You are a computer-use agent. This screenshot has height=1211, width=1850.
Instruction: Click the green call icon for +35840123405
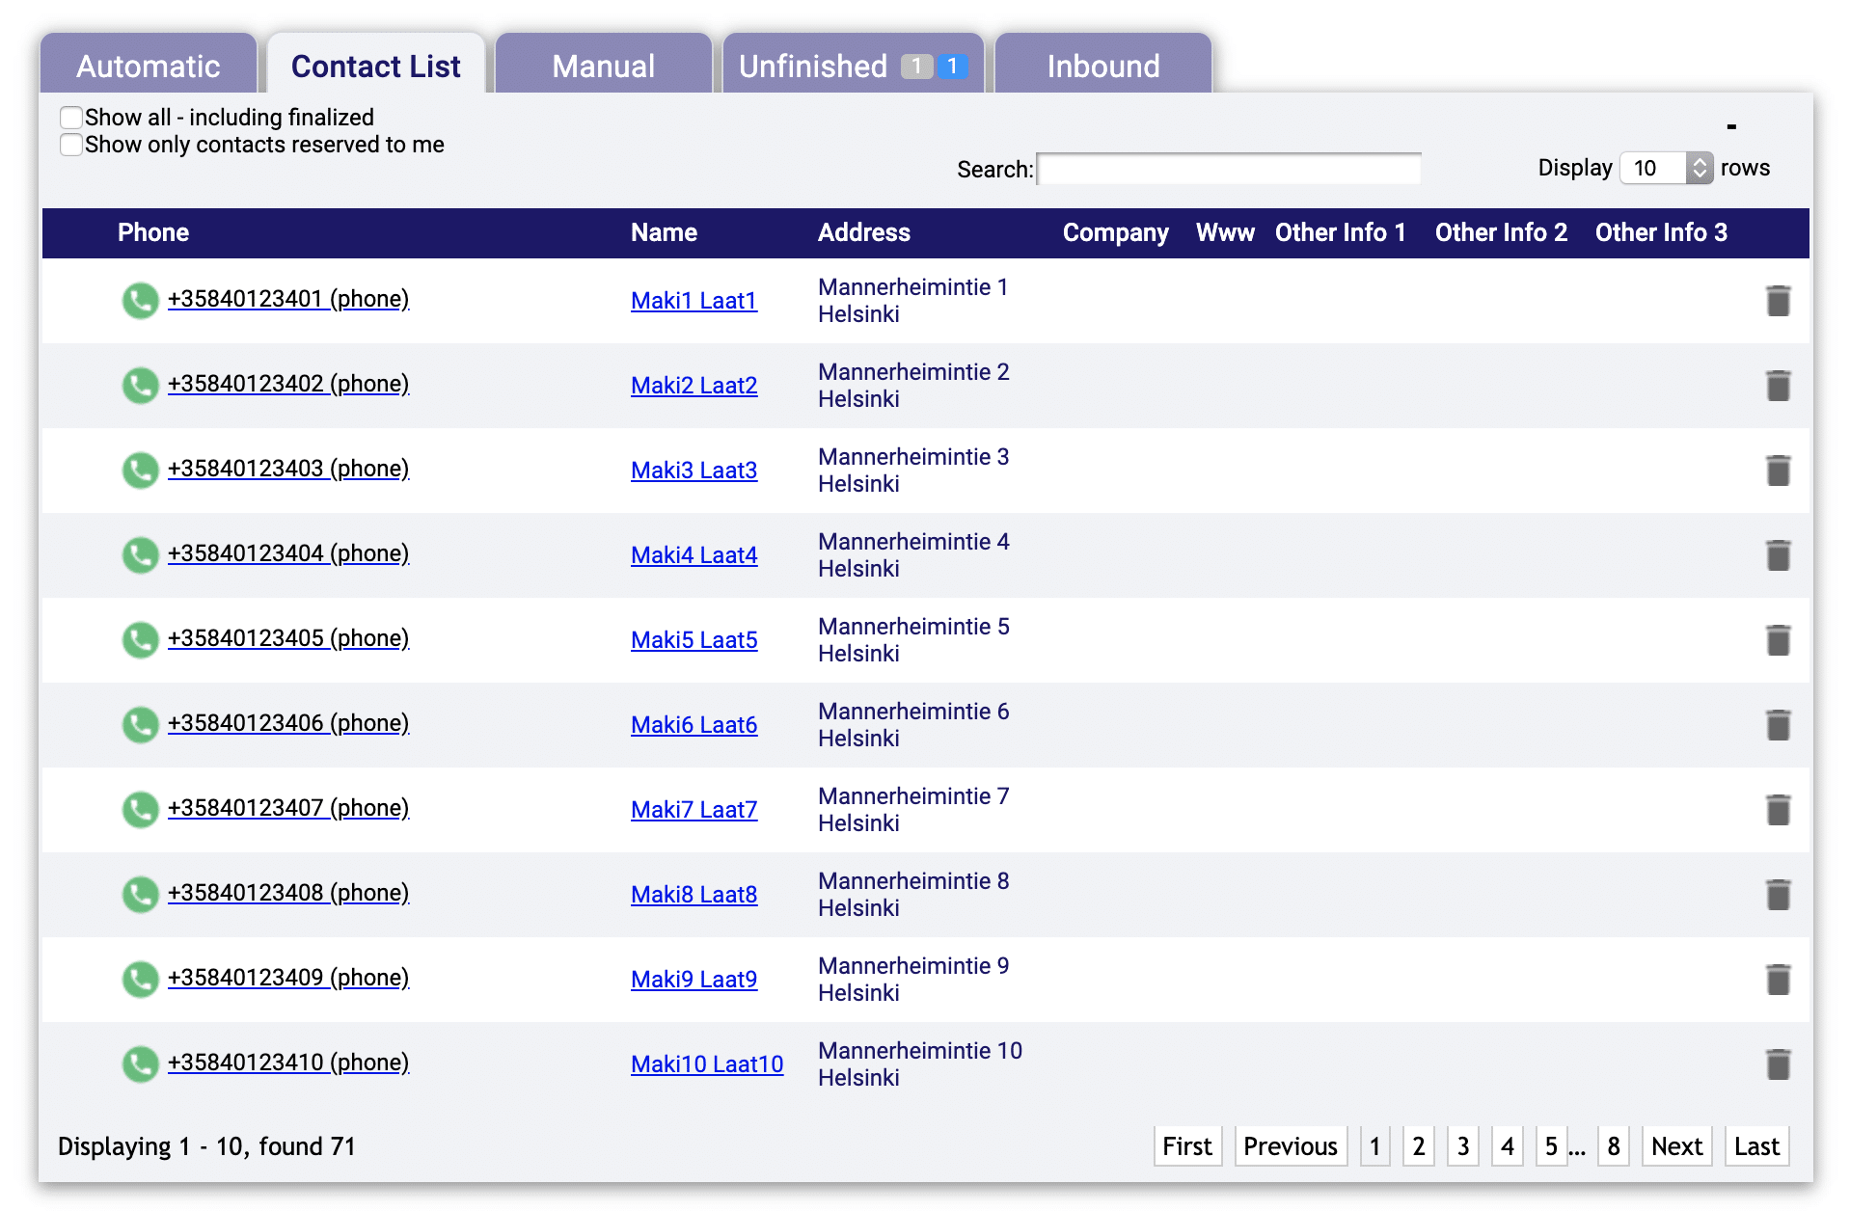[140, 640]
